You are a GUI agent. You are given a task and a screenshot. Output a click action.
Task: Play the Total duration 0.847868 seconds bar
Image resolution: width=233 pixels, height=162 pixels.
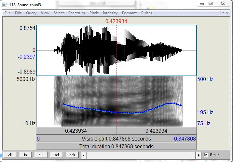(116, 146)
